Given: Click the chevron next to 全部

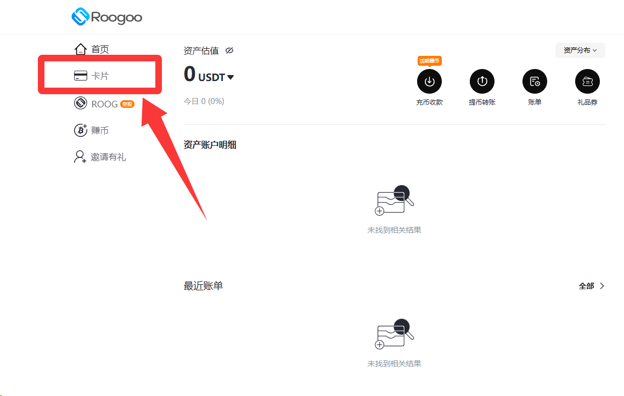Looking at the screenshot, I should [601, 286].
